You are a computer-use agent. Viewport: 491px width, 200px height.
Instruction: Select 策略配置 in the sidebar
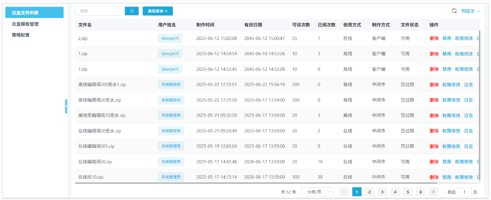tap(21, 35)
